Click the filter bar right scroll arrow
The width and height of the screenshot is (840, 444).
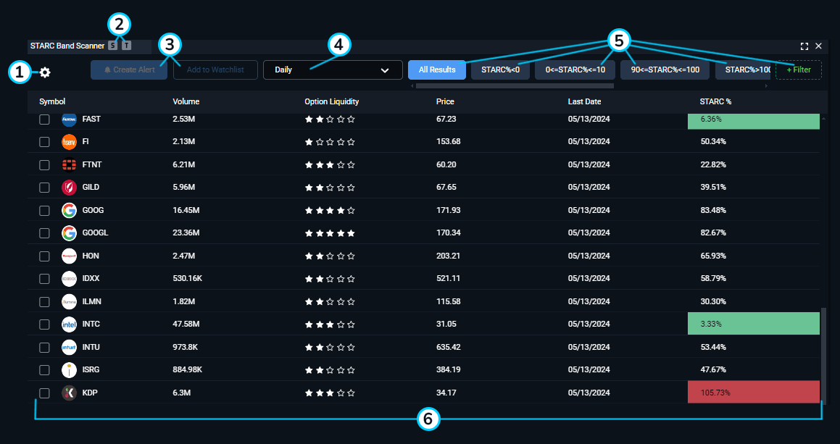coord(766,85)
